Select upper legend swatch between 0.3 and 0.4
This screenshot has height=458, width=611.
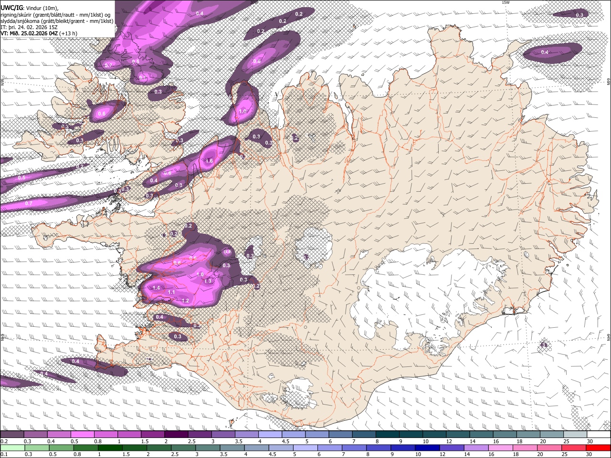[35, 434]
